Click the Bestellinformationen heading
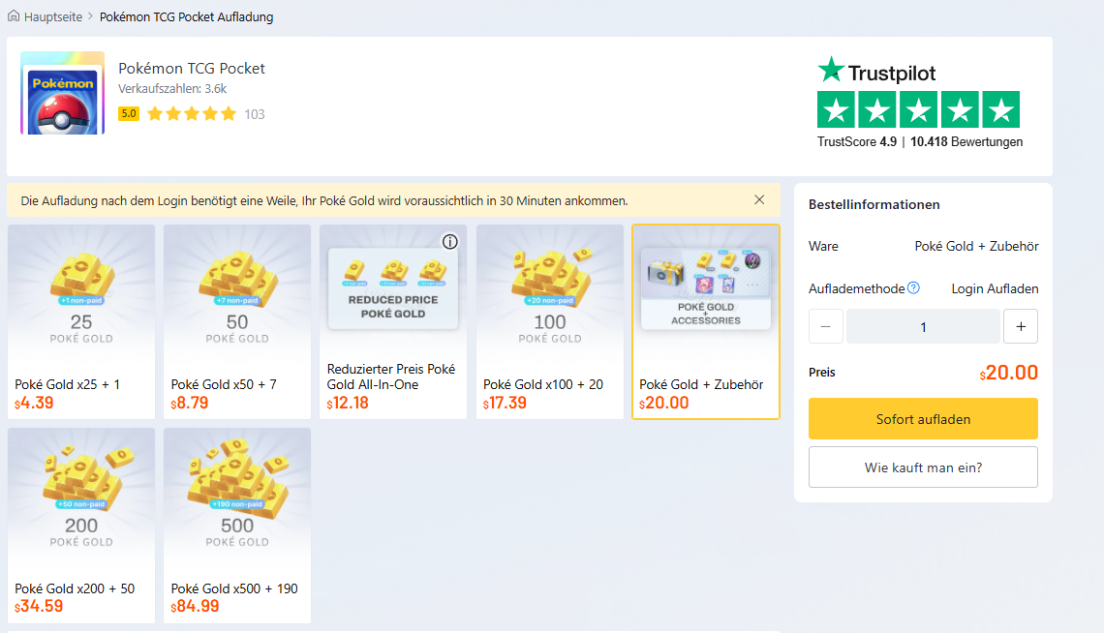Screen dimensions: 1104x633 tap(874, 204)
